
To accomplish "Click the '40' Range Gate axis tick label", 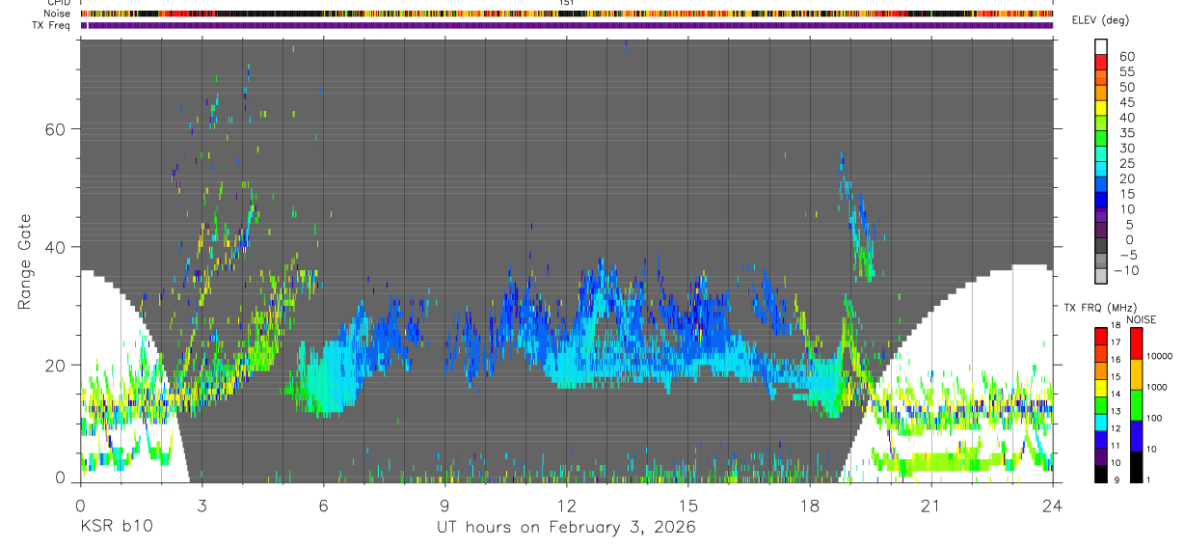I will 54,248.
